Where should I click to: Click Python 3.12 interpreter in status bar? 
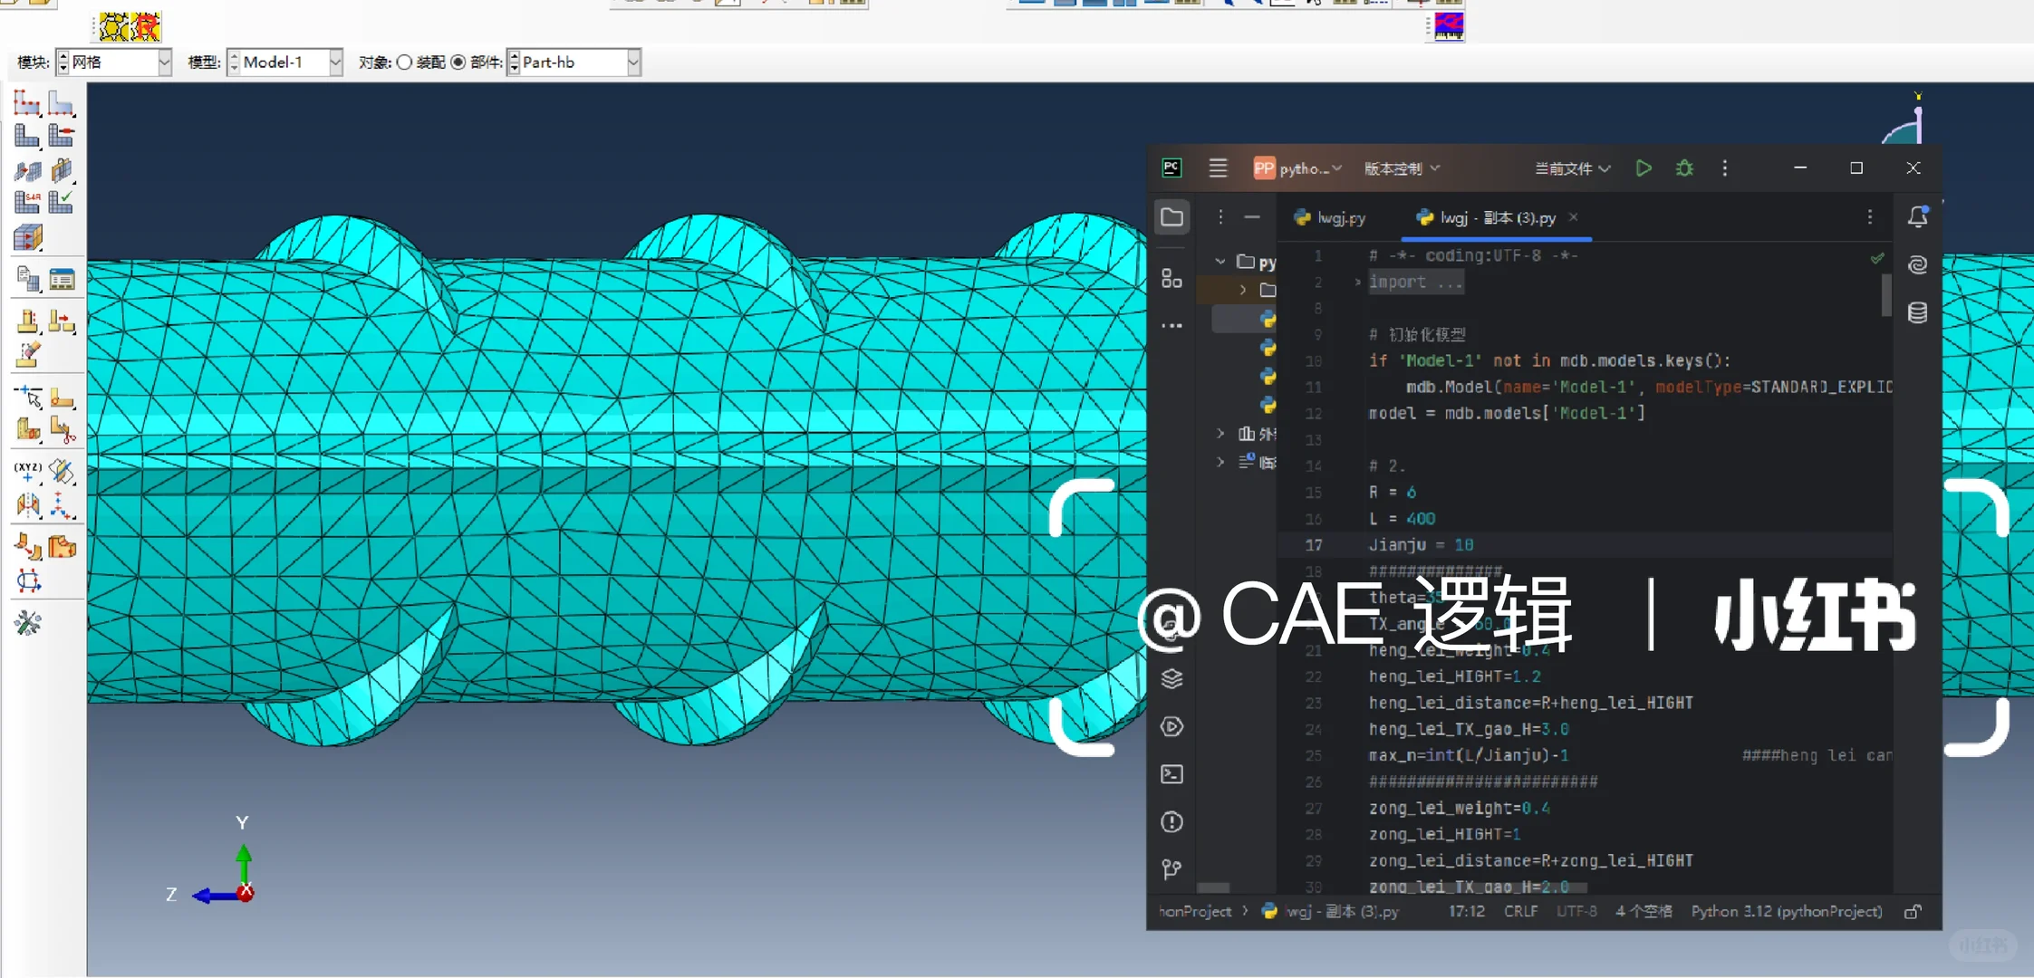coord(1786,911)
